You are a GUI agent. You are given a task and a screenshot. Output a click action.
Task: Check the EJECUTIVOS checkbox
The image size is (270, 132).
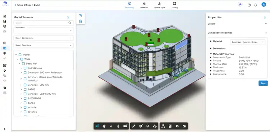coord(25,98)
